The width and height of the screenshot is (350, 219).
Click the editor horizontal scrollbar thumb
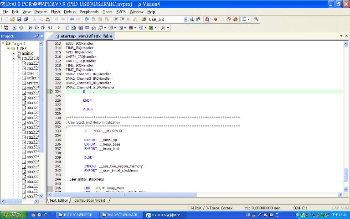[124, 195]
